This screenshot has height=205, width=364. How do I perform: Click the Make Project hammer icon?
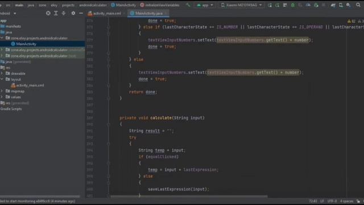point(188,5)
